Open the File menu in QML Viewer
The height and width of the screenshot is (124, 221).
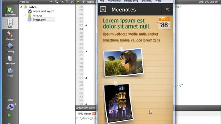[x=102, y=1]
